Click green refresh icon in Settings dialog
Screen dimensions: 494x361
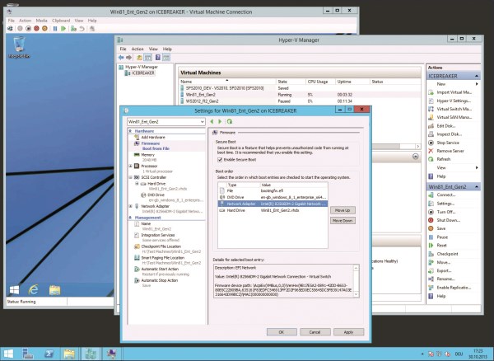pos(230,121)
